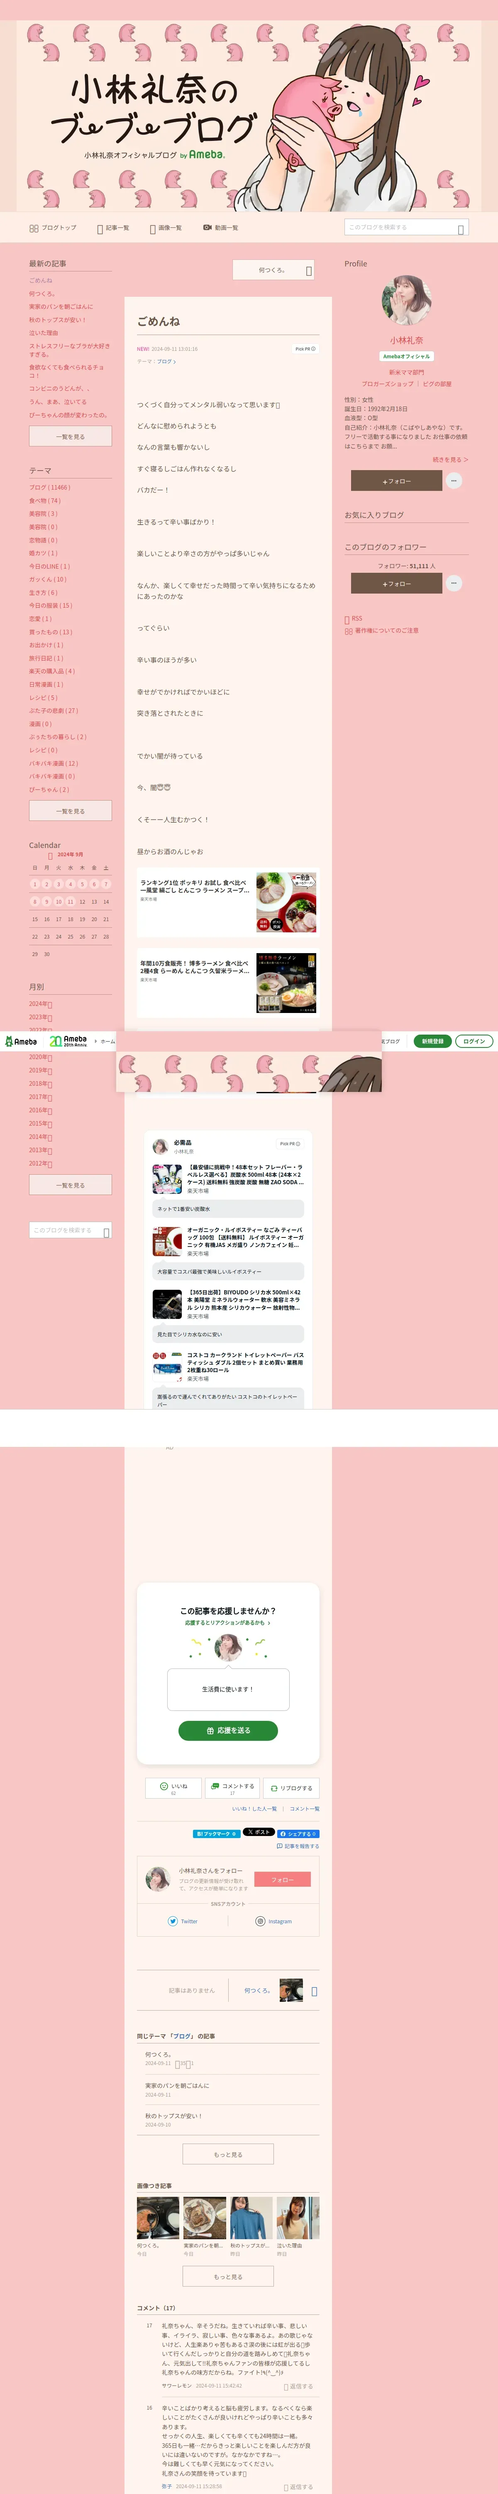498x2494 pixels.
Task: Expand the 2015年 monthly archive
Action: (41, 1124)
